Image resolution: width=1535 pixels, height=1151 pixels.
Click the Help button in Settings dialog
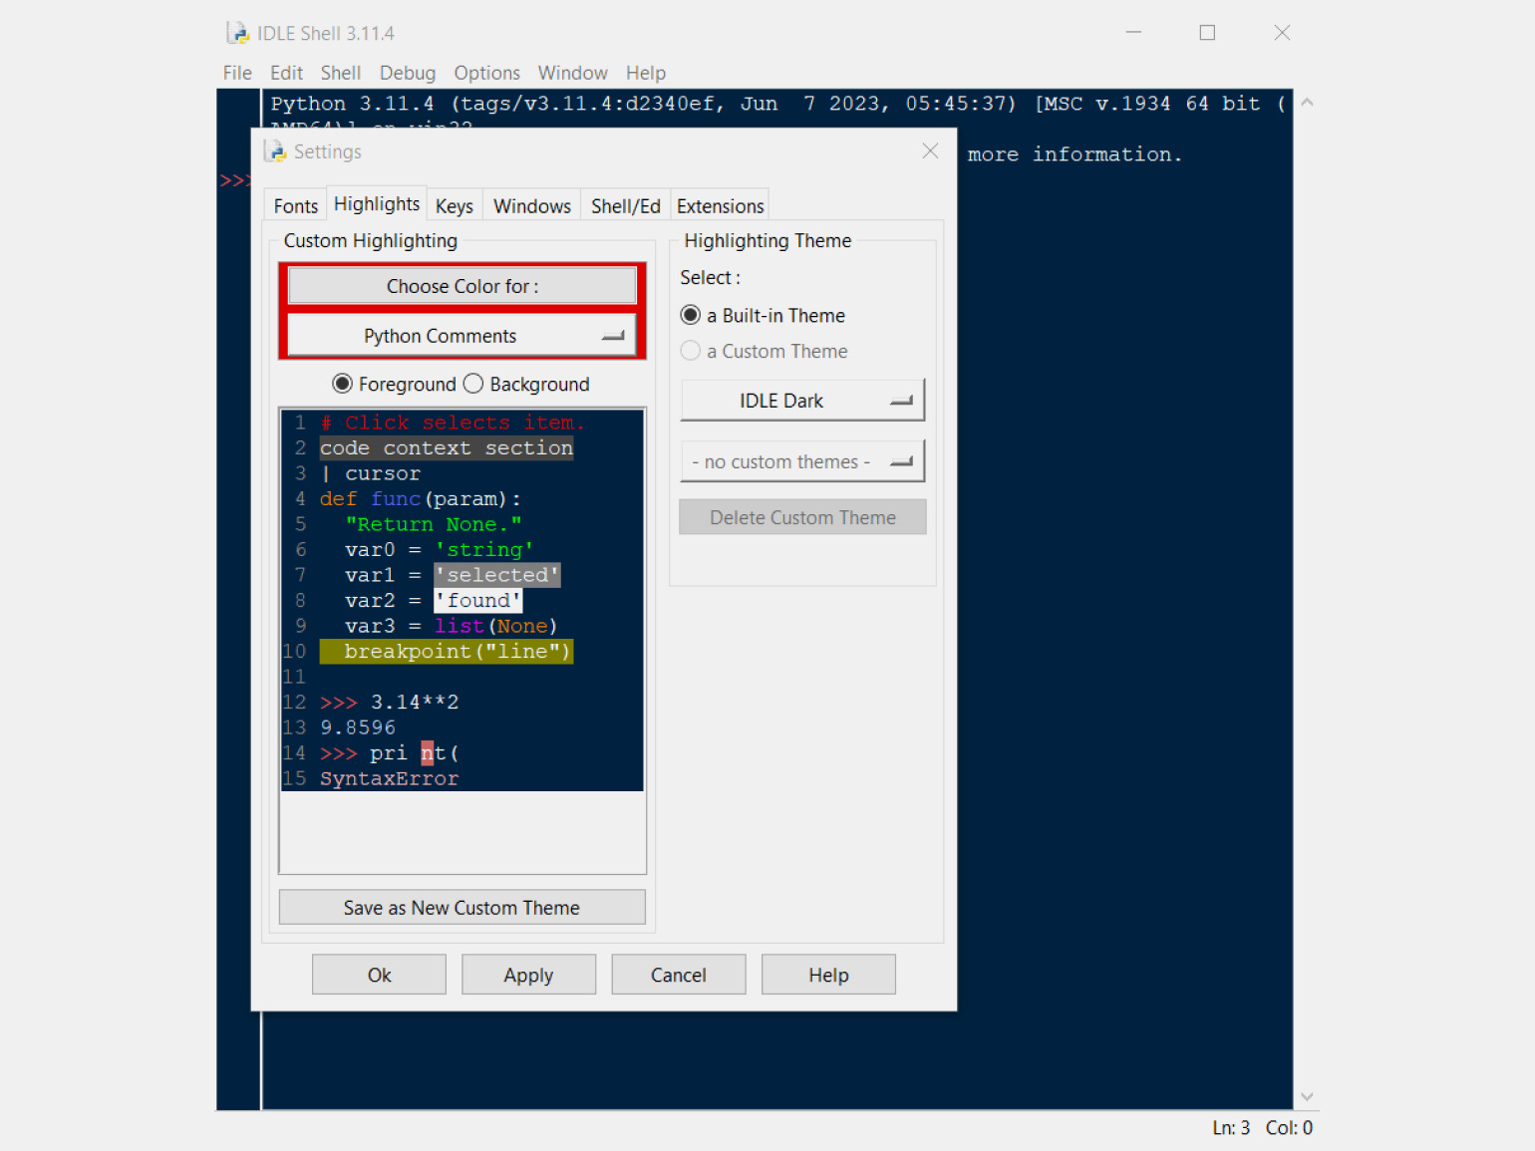pyautogui.click(x=828, y=975)
